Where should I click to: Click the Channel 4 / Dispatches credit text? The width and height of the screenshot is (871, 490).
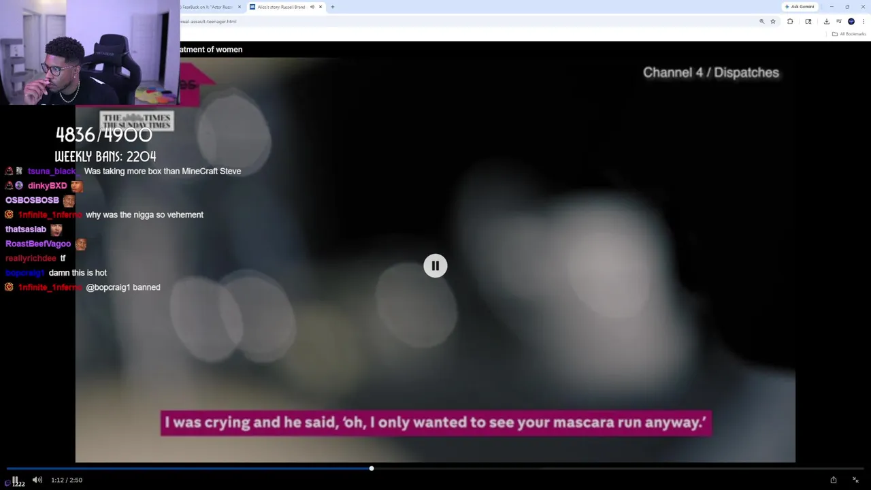pos(711,72)
